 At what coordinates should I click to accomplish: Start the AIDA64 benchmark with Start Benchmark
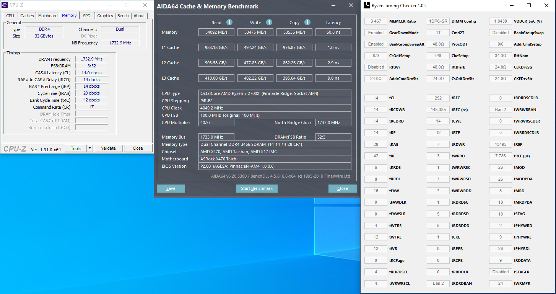coord(257,188)
